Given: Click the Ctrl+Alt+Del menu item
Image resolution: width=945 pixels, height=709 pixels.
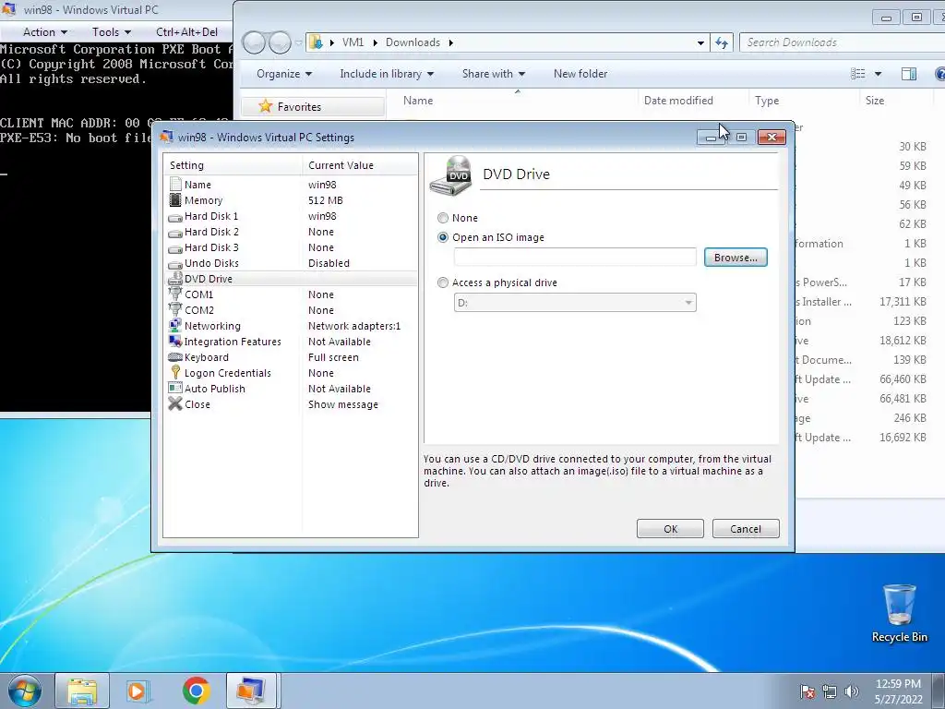Looking at the screenshot, I should (186, 32).
